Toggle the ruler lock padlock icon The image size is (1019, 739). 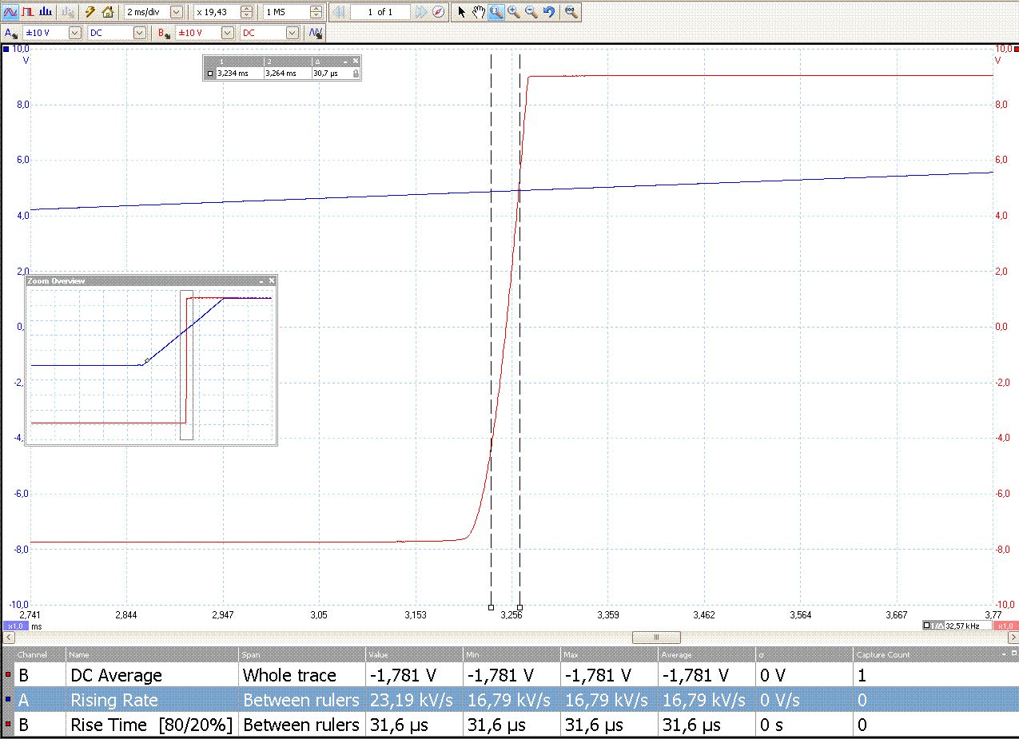356,73
